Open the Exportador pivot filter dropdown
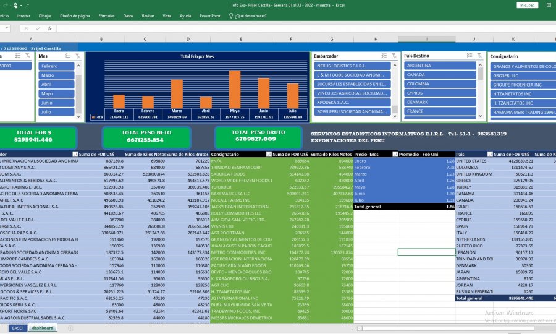 pos(75,154)
